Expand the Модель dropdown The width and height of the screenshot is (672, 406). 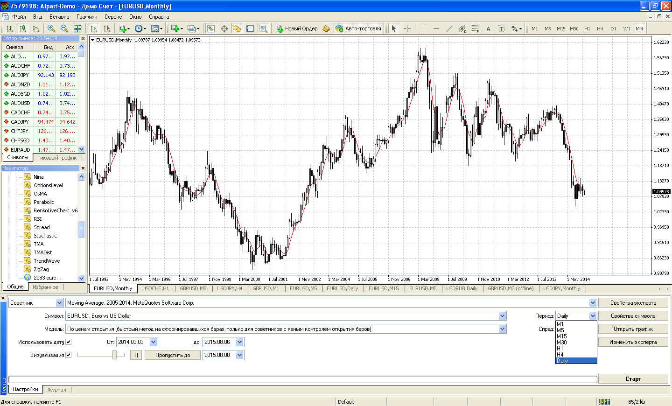click(502, 329)
